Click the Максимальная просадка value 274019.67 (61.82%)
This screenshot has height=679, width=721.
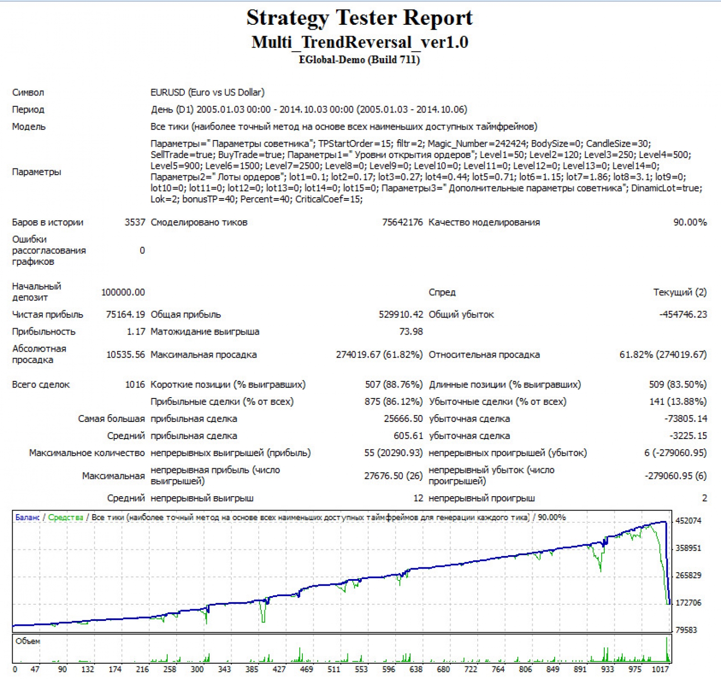click(x=379, y=355)
